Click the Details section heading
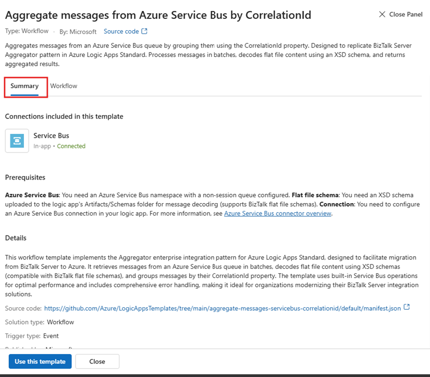 [16, 238]
